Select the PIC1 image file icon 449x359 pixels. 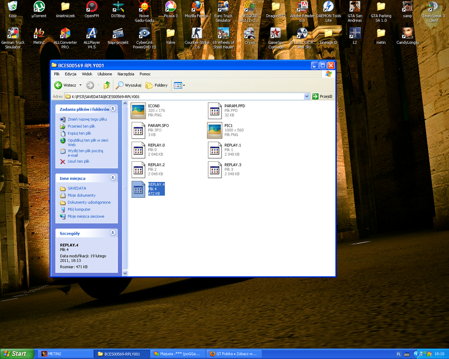pos(215,130)
